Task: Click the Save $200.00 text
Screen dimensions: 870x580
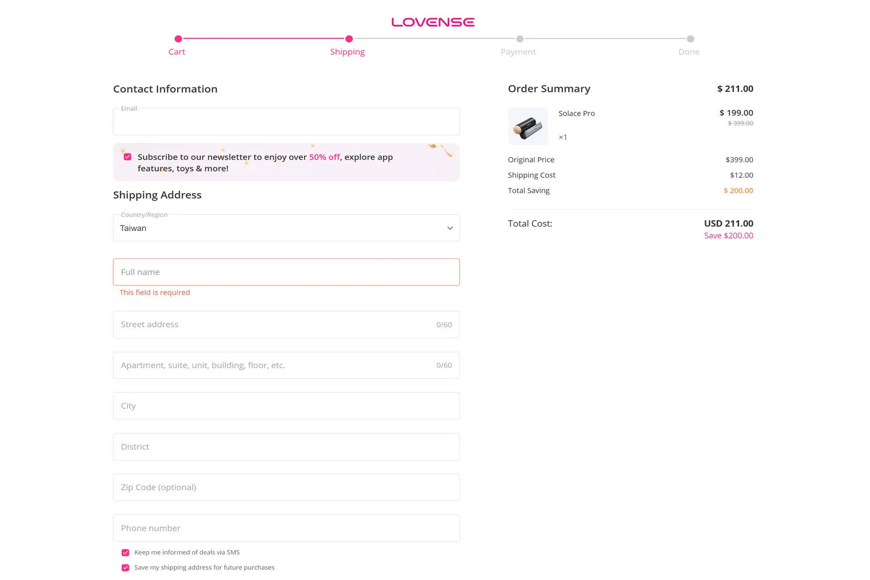Action: [x=728, y=236]
